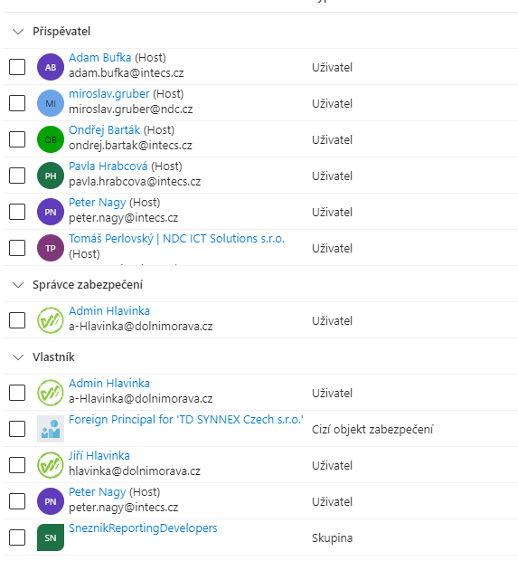This screenshot has width=518, height=580.
Task: Click PN avatar in Přispěvatel section
Action: (51, 212)
